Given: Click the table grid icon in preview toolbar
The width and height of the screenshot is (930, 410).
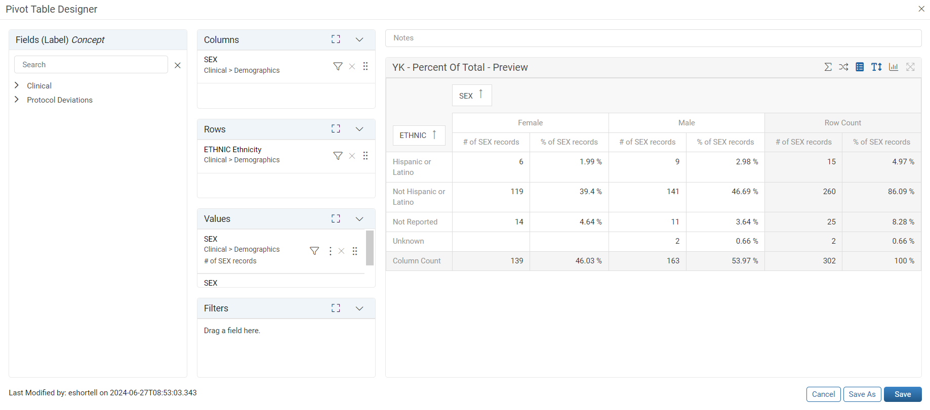Looking at the screenshot, I should click(860, 67).
